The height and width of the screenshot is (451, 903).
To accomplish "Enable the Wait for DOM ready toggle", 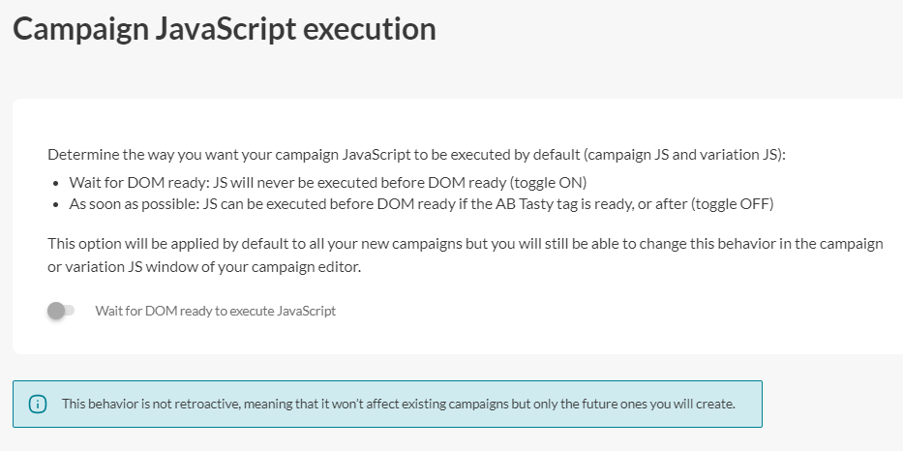I will click(x=61, y=311).
